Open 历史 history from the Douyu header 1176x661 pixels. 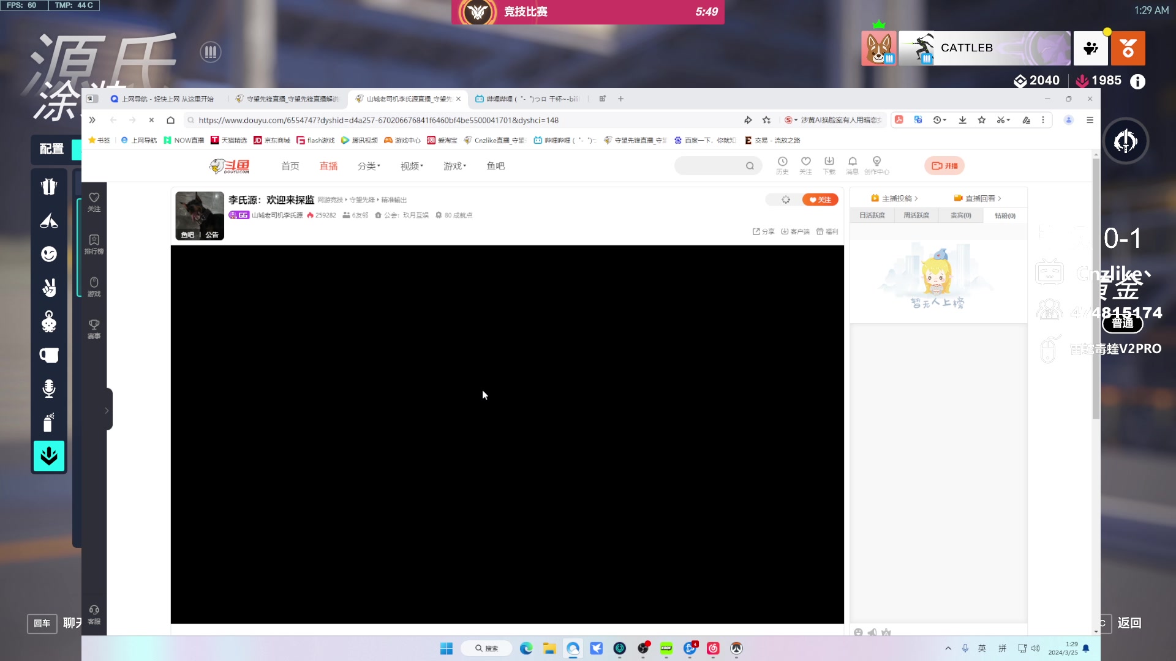782,165
